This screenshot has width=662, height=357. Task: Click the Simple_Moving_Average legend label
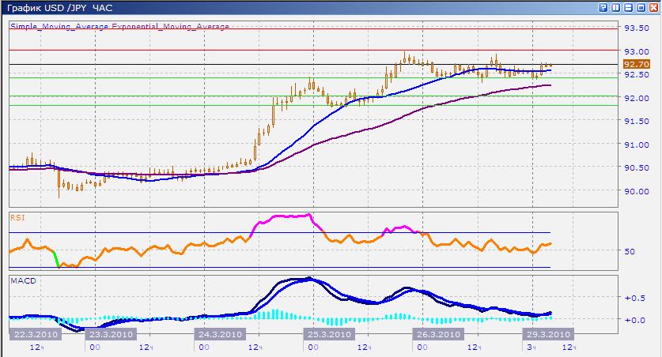tap(60, 27)
